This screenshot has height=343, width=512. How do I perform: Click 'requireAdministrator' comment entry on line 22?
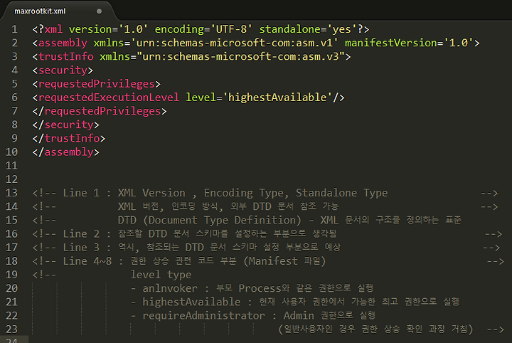[204, 315]
